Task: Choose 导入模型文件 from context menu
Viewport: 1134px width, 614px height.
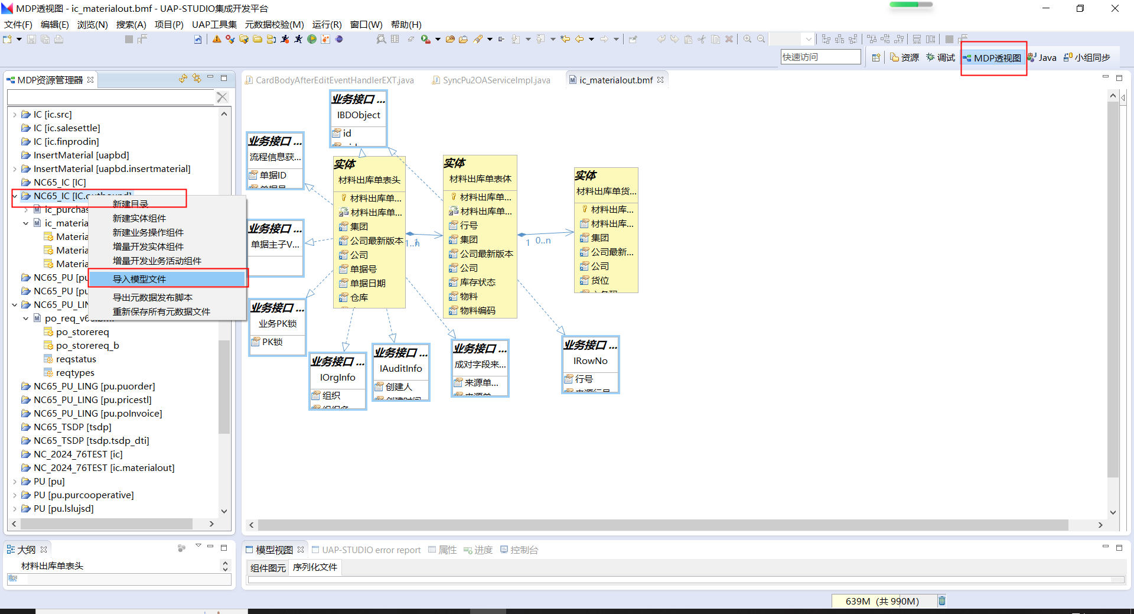Action: tap(168, 279)
